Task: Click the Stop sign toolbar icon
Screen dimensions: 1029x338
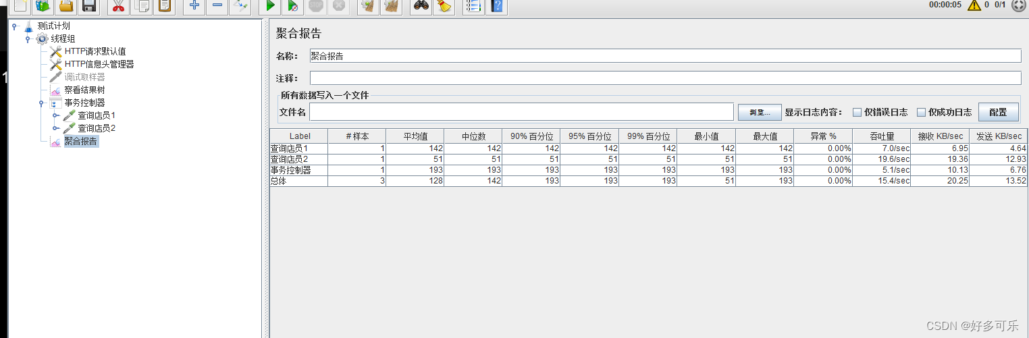Action: (316, 7)
